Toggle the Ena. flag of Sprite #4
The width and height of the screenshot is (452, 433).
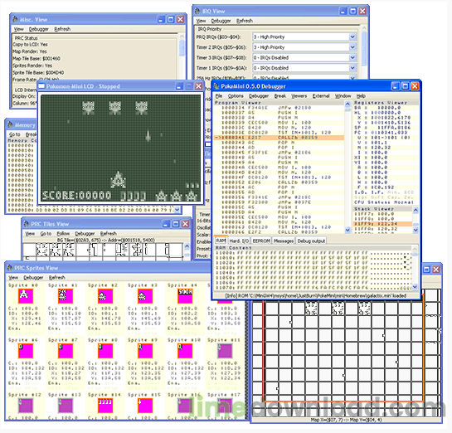click(173, 328)
